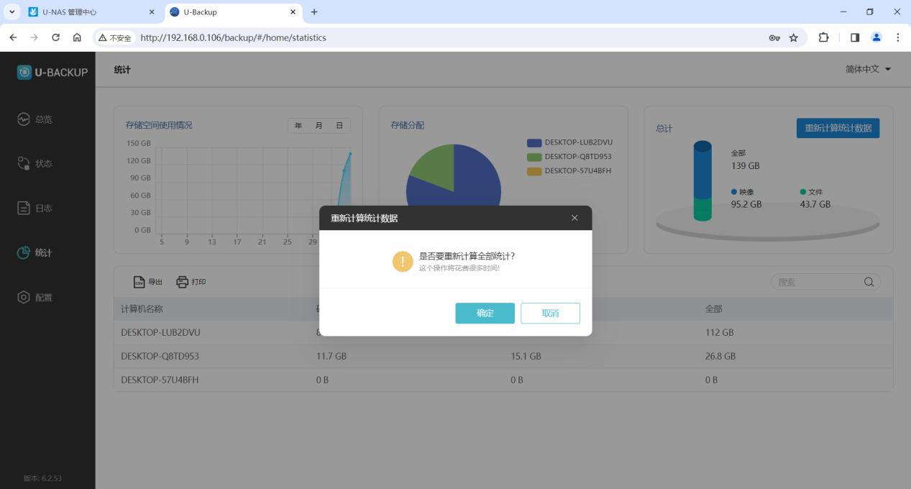Click the 确定 button in the dialog
This screenshot has width=911, height=489.
[x=485, y=313]
